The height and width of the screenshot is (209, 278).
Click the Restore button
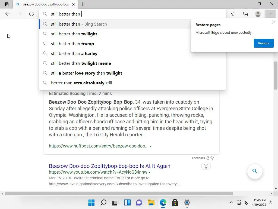[264, 43]
